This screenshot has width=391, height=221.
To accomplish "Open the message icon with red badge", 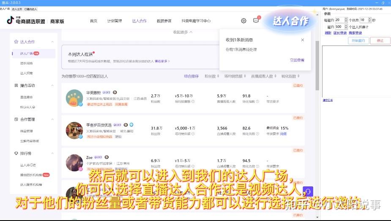I will click(x=256, y=20).
